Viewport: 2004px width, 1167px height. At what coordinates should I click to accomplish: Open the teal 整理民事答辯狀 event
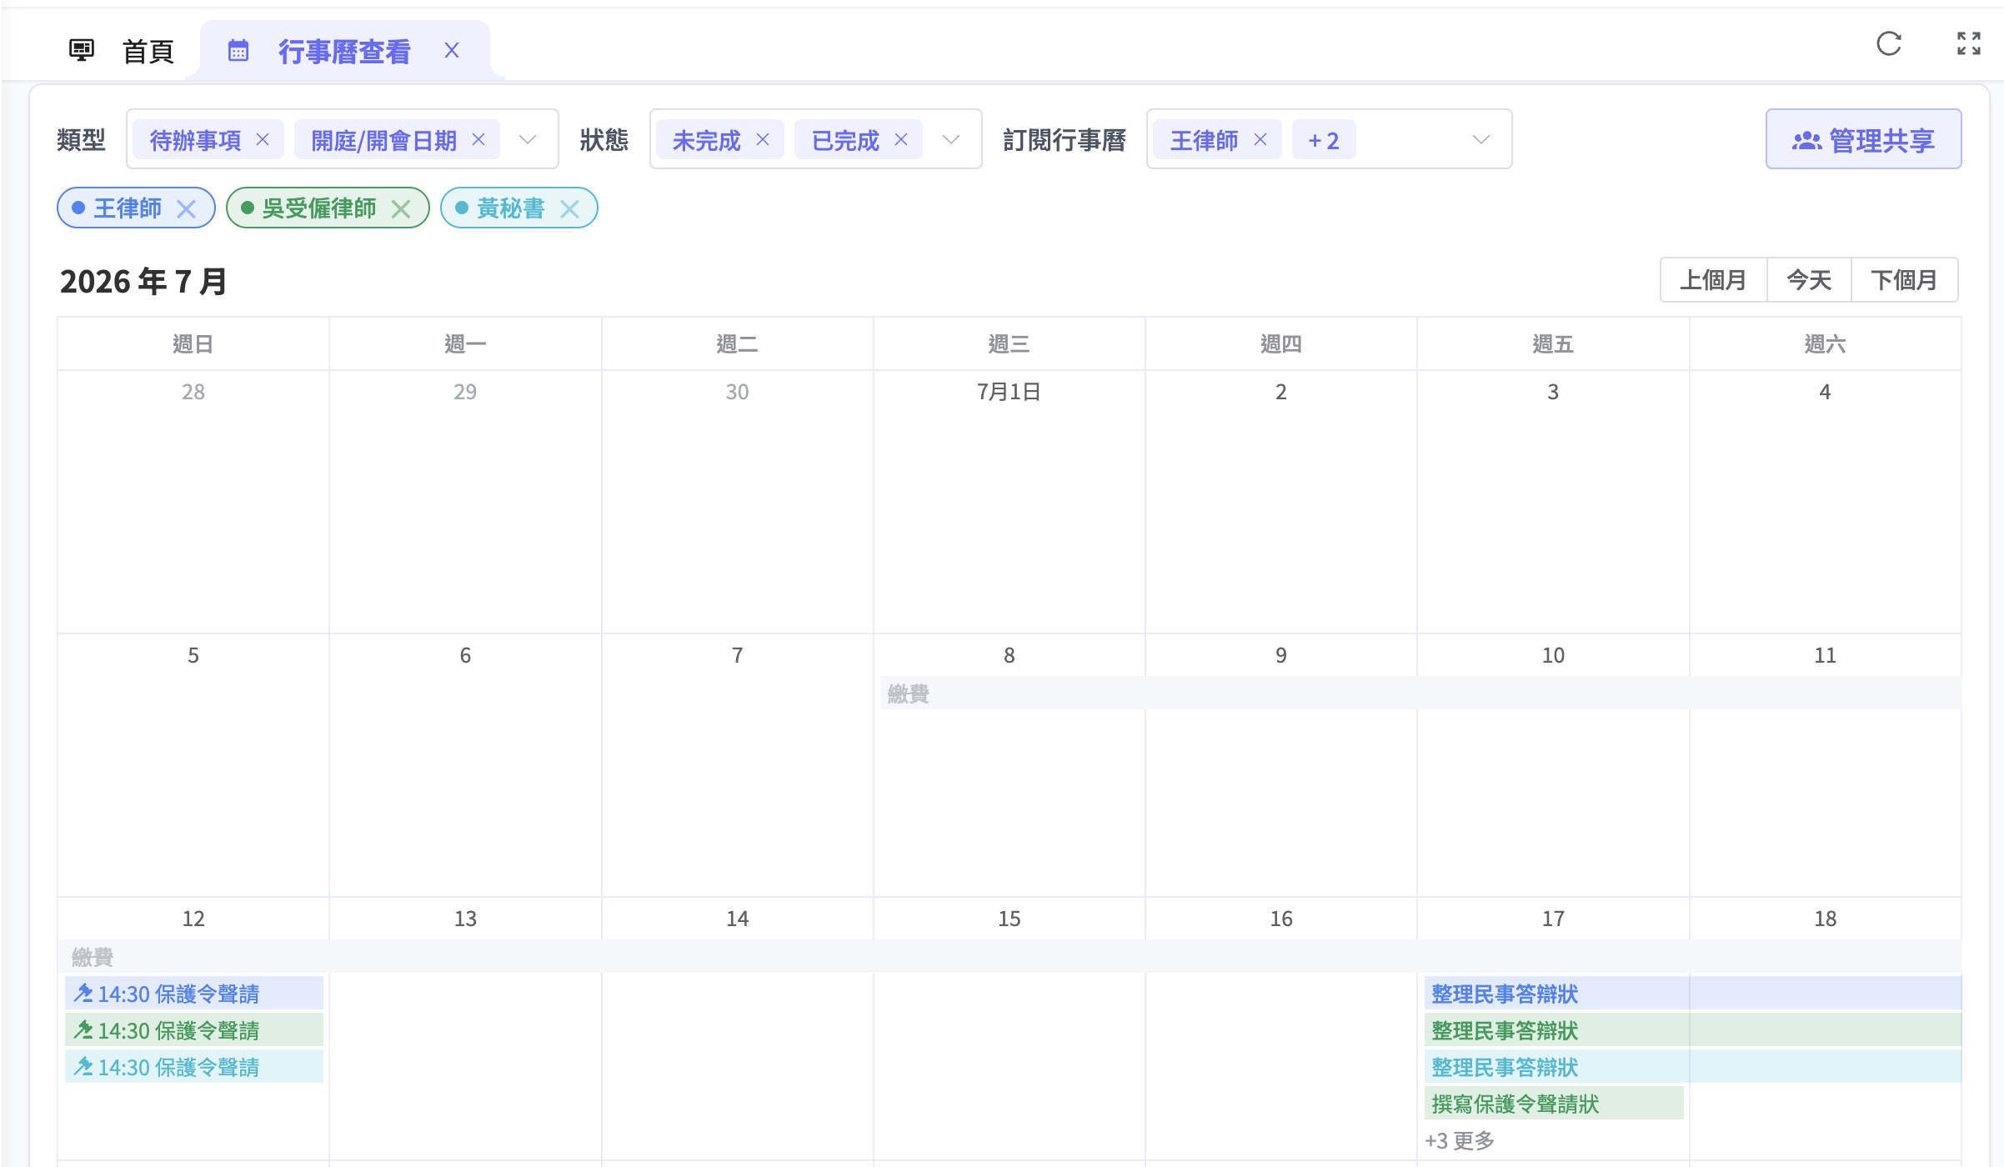tap(1692, 1066)
